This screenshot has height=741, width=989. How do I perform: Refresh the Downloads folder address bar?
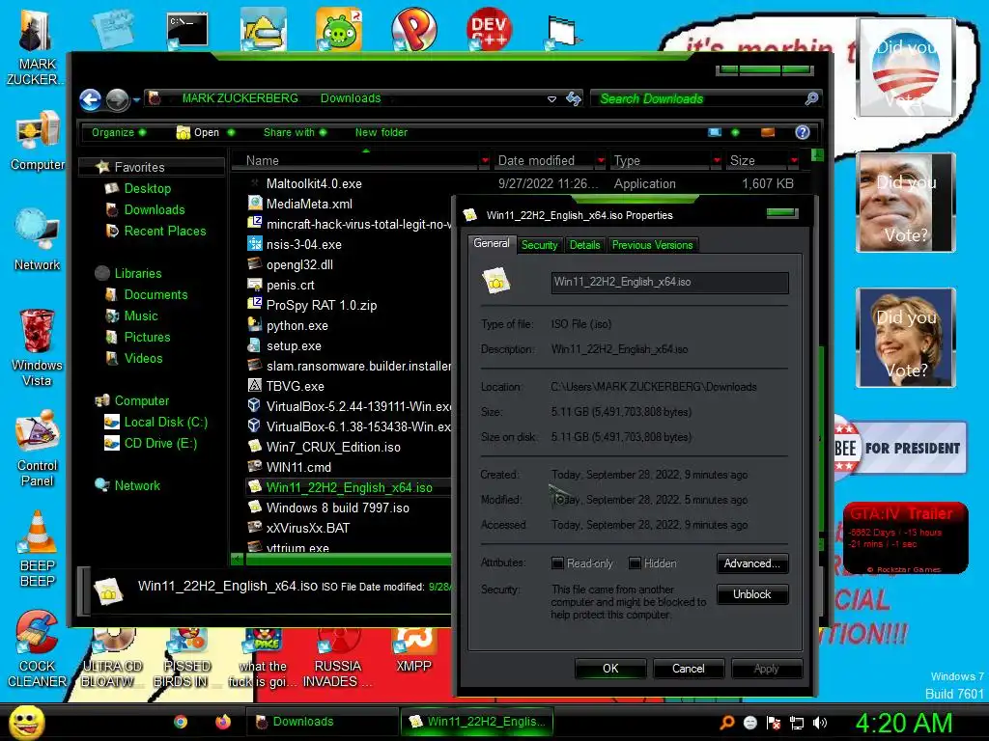(574, 98)
